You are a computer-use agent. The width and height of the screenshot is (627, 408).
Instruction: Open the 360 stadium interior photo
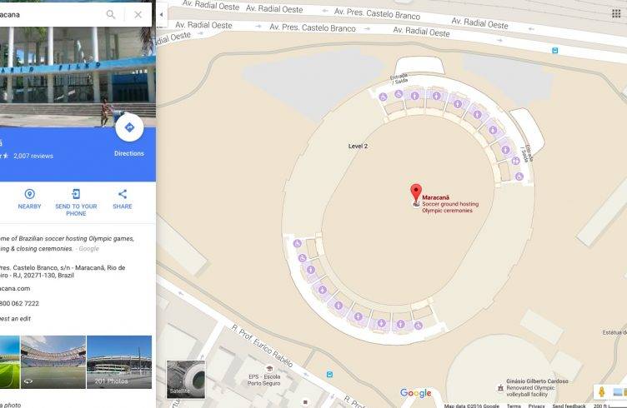pyautogui.click(x=53, y=362)
